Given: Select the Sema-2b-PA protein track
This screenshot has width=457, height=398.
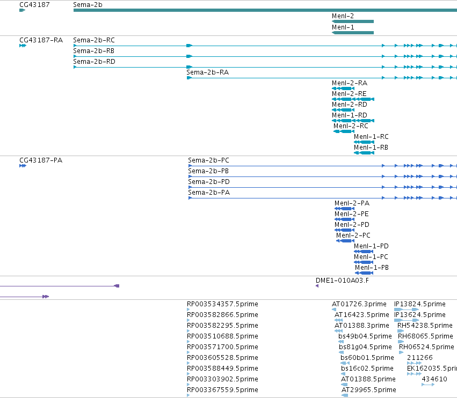Looking at the screenshot, I should (x=323, y=198).
